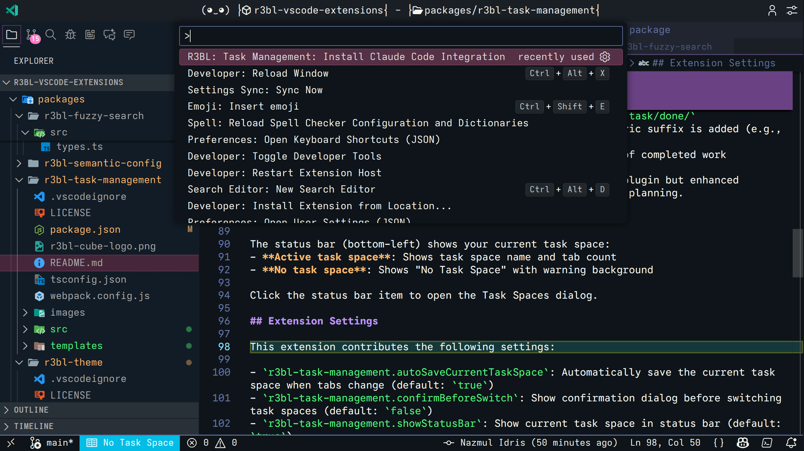Open the AI chat view in activity bar
804x451 pixels.
(109, 35)
